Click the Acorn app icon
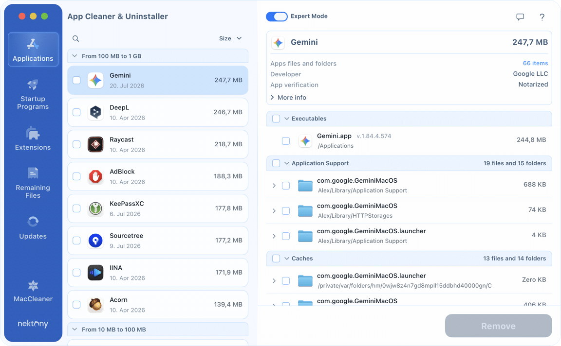The width and height of the screenshot is (561, 346). tap(95, 305)
